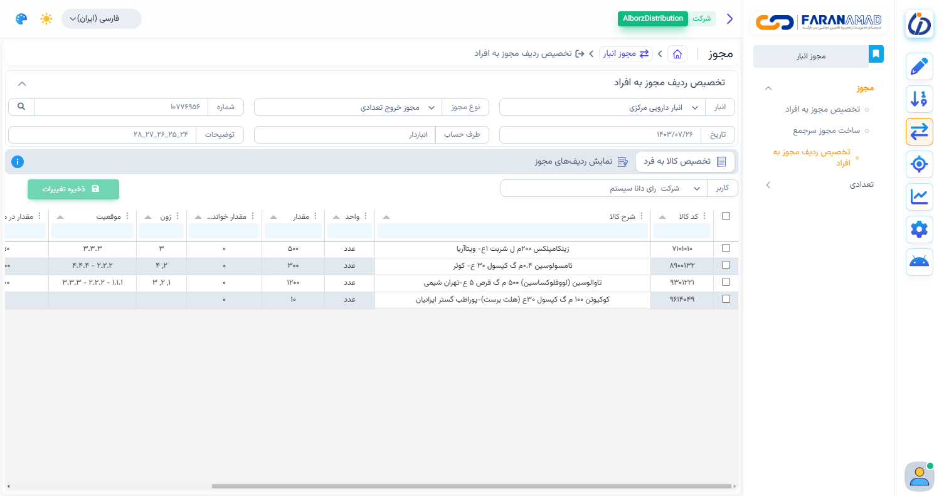Open the language dropdown فارسی (ایران)
The image size is (944, 496).
[102, 19]
